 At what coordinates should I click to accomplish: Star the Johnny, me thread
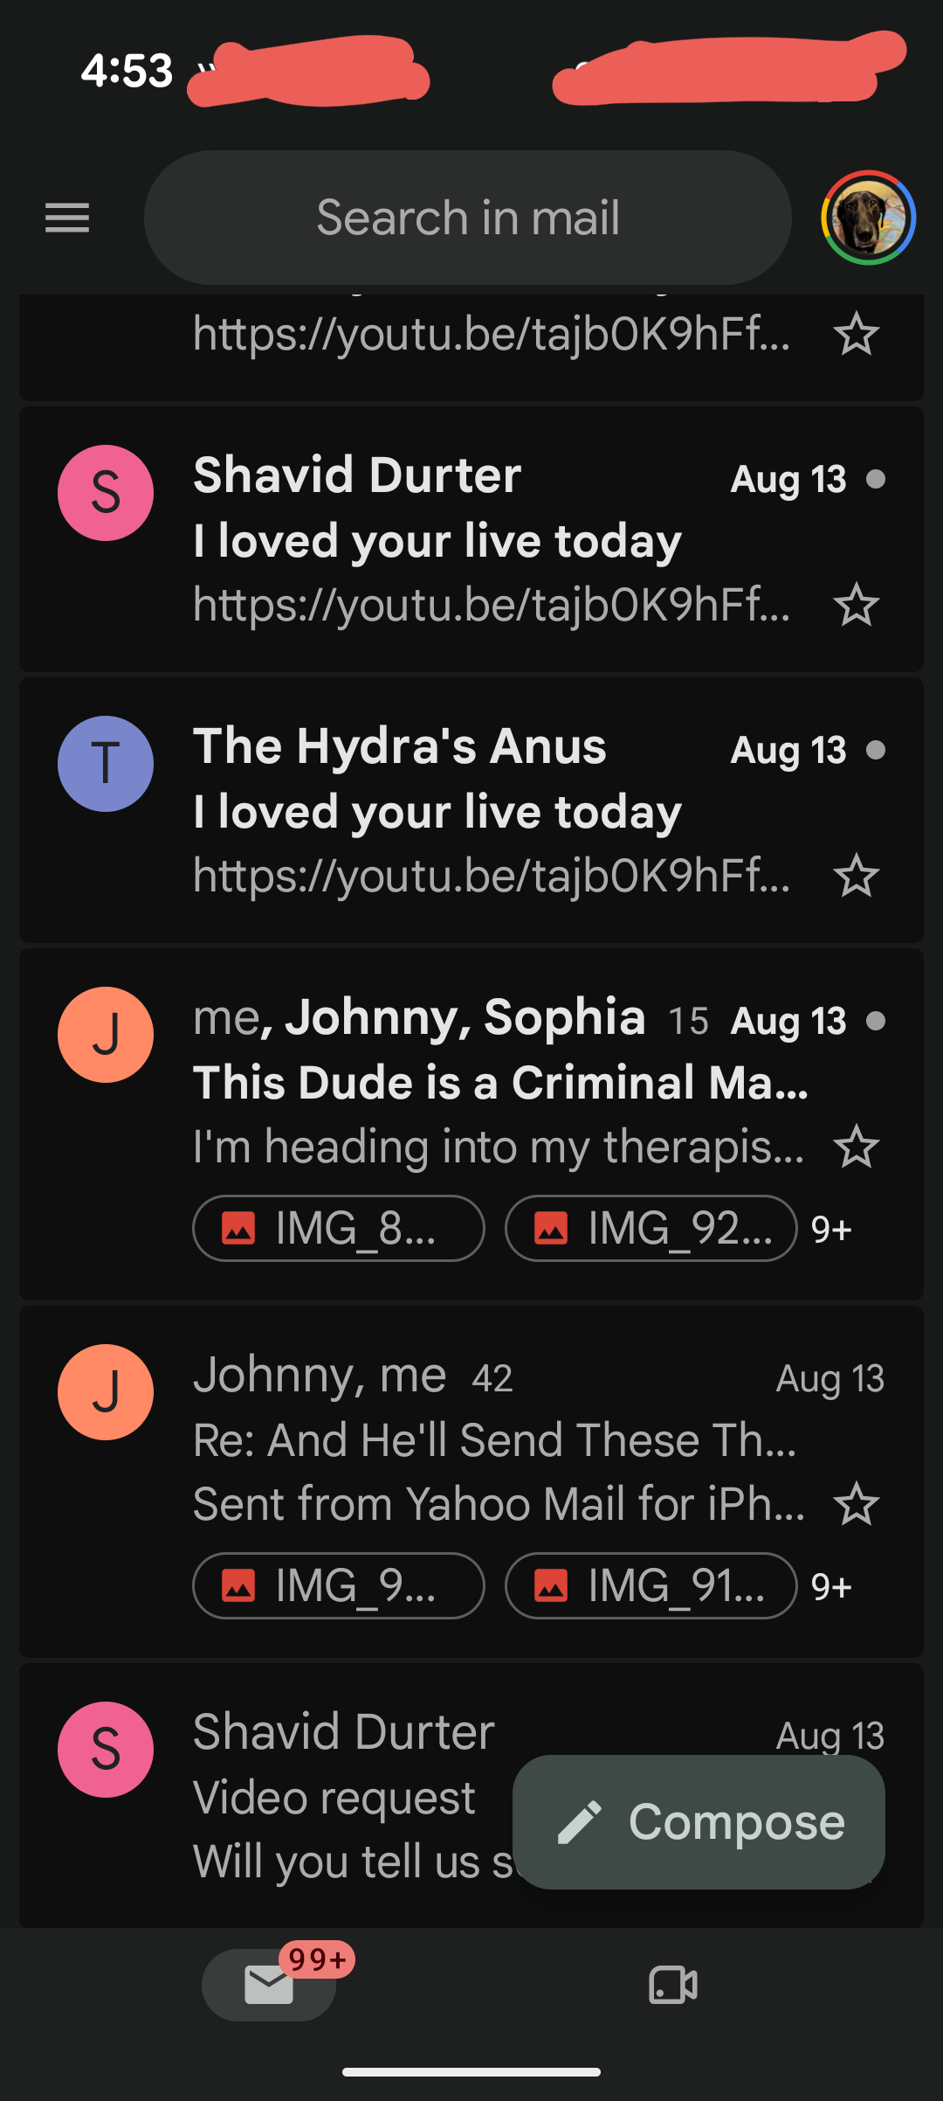[856, 1504]
